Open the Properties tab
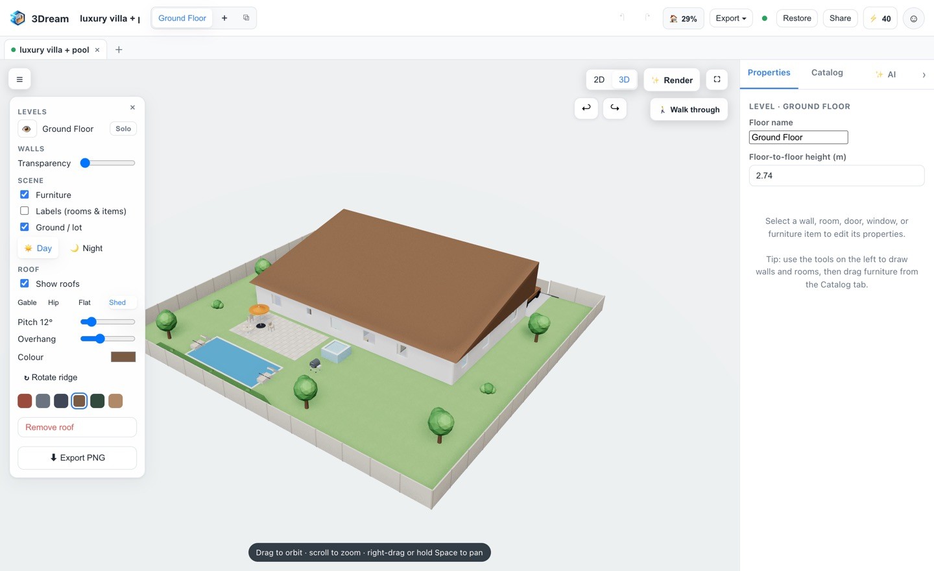Viewport: 934px width, 571px height. click(769, 73)
